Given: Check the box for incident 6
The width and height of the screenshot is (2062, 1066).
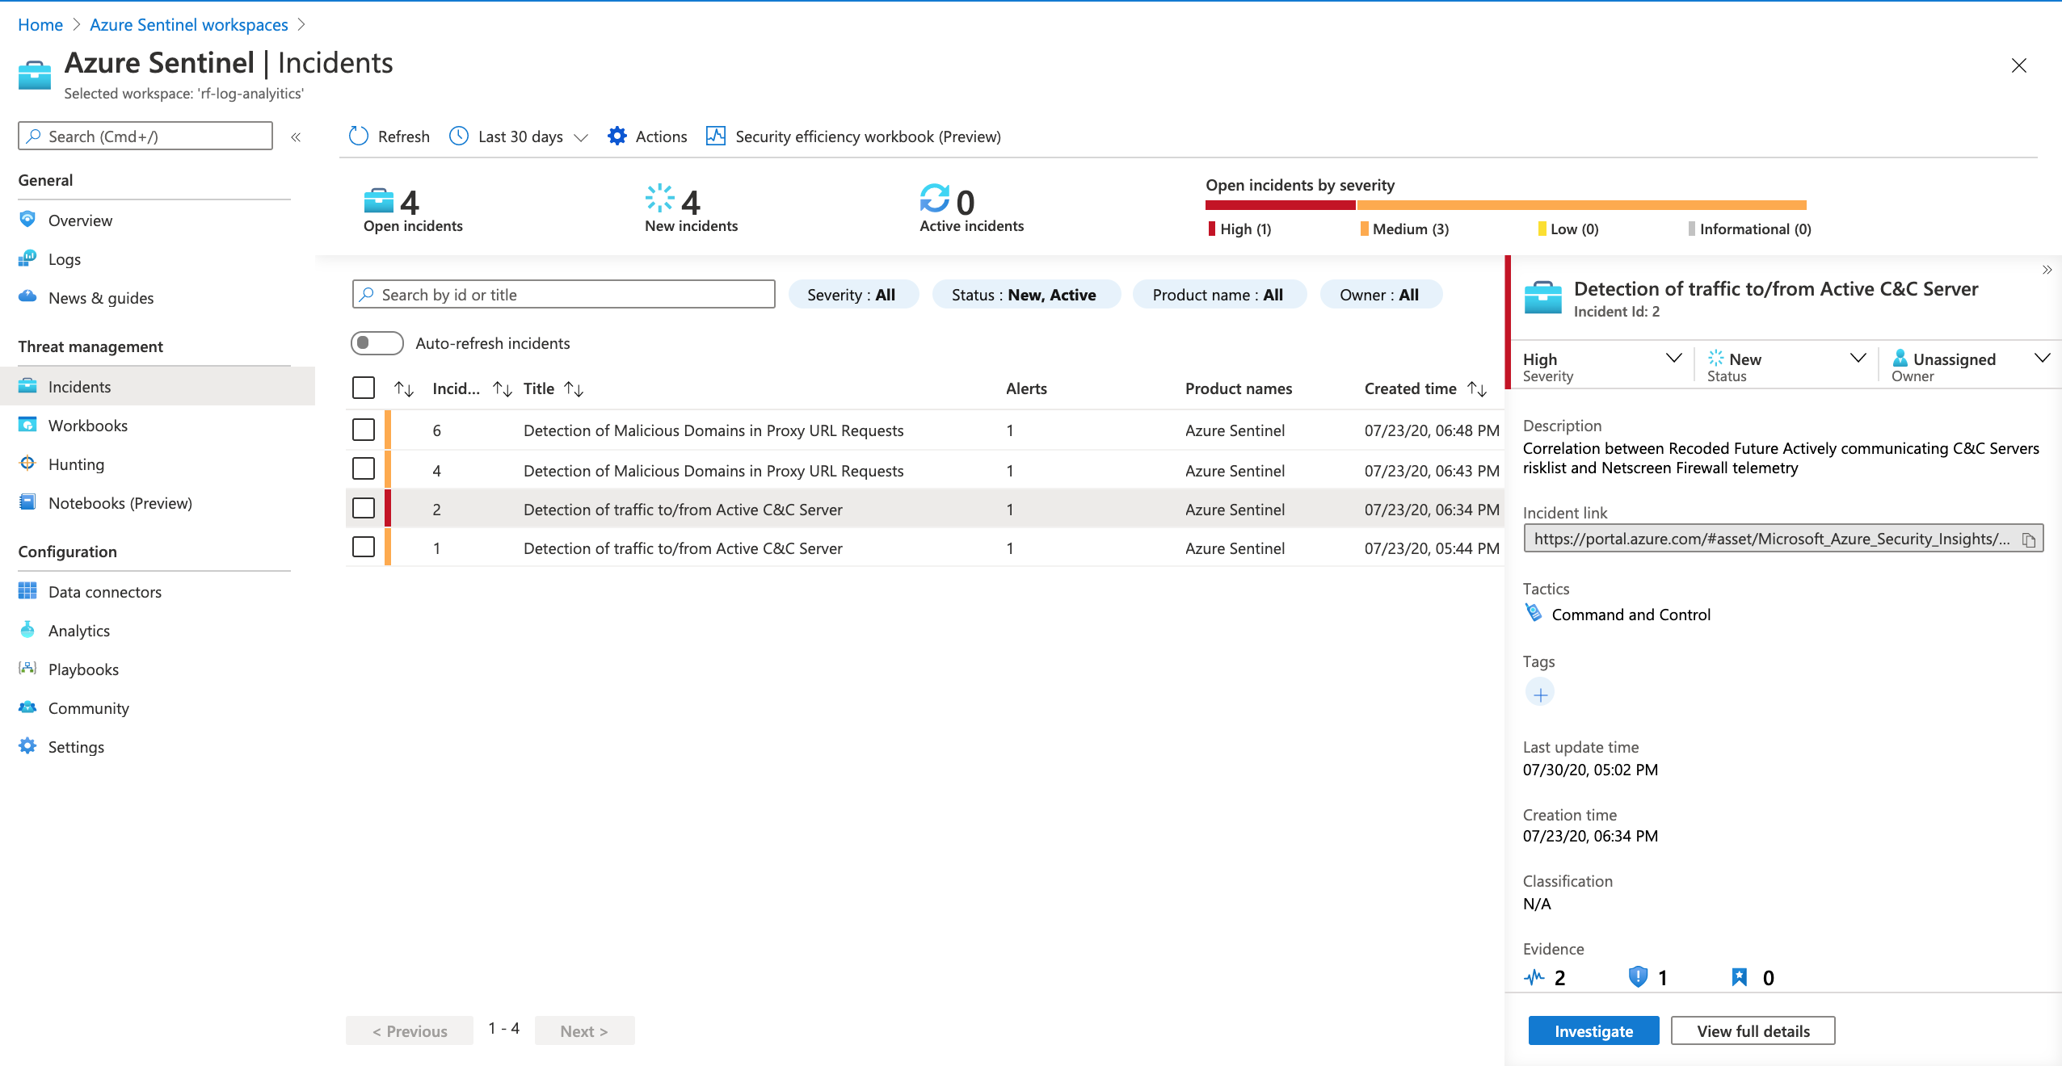Looking at the screenshot, I should 364,430.
